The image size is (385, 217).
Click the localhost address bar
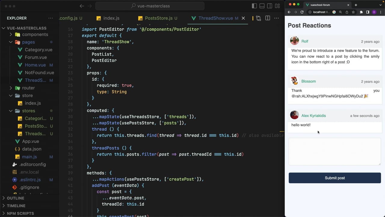[321, 12]
